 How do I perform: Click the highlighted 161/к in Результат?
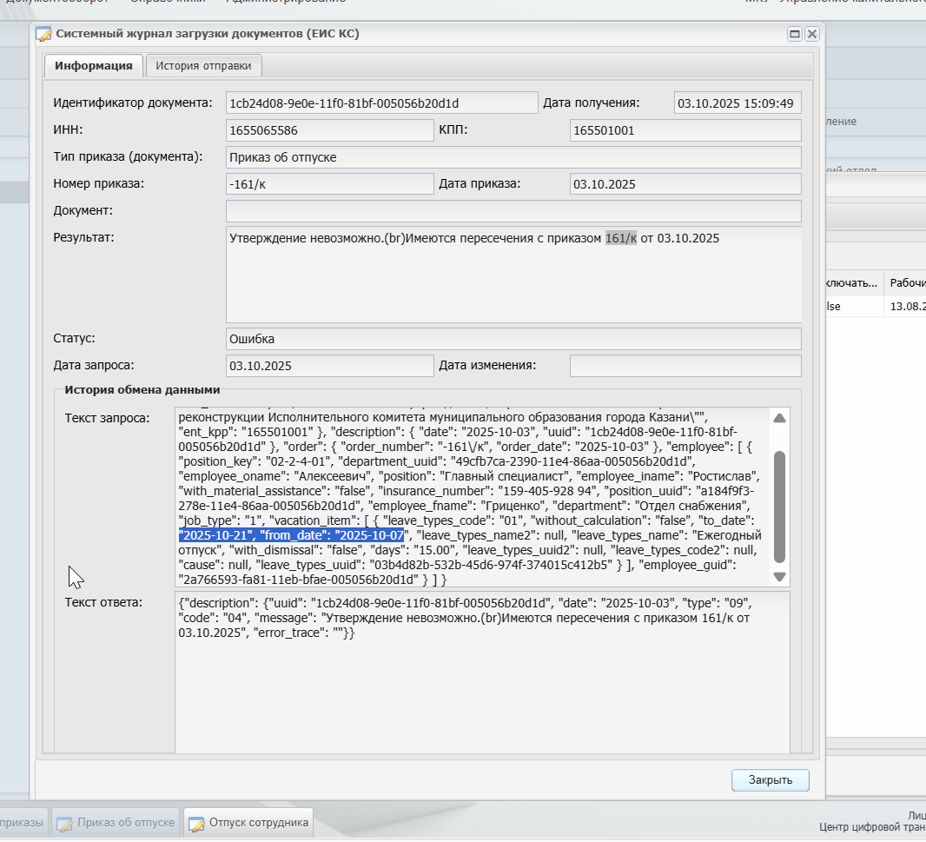pyautogui.click(x=621, y=238)
